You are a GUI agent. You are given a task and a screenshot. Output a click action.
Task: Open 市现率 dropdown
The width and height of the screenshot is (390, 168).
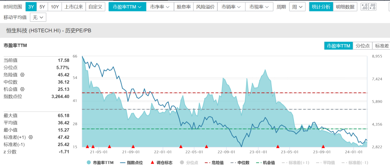pos(259,7)
